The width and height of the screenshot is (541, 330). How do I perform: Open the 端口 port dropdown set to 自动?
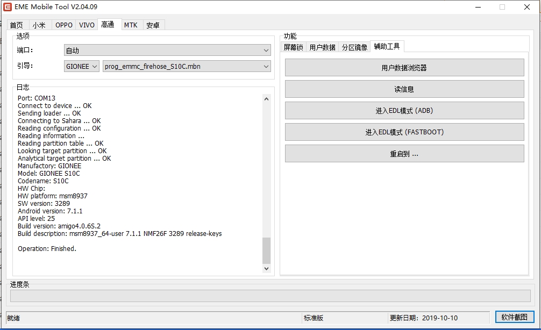pos(167,51)
